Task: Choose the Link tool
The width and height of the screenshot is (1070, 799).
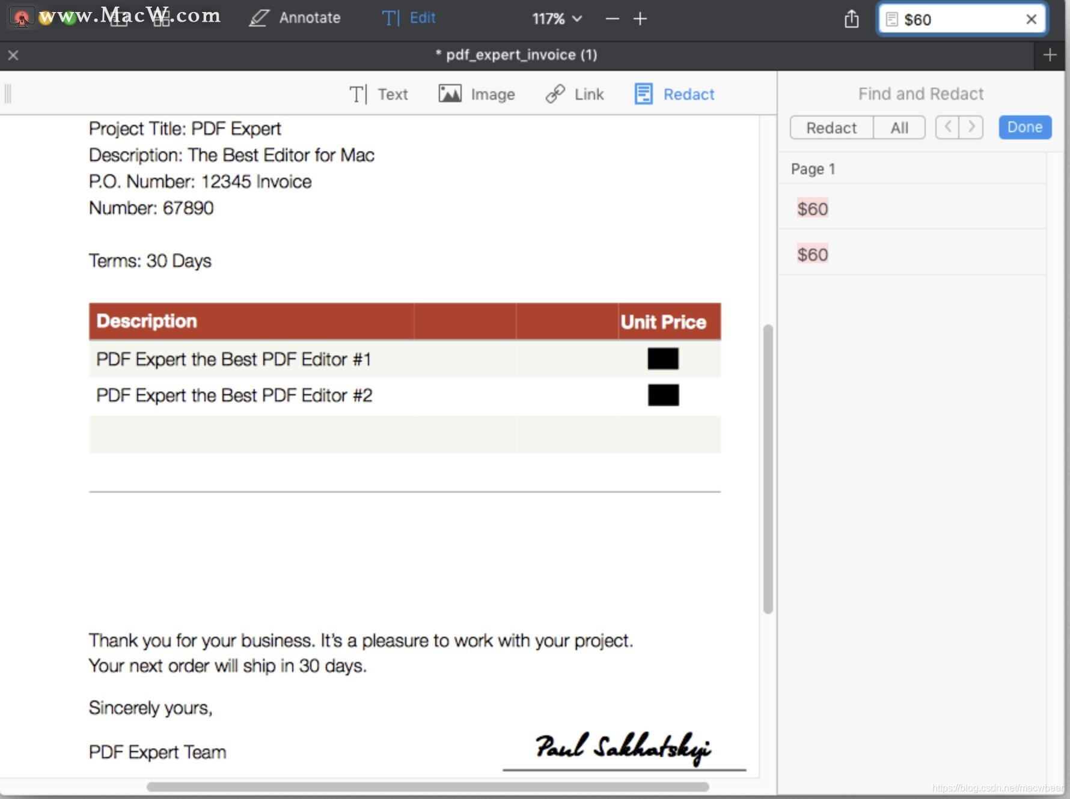Action: tap(575, 94)
